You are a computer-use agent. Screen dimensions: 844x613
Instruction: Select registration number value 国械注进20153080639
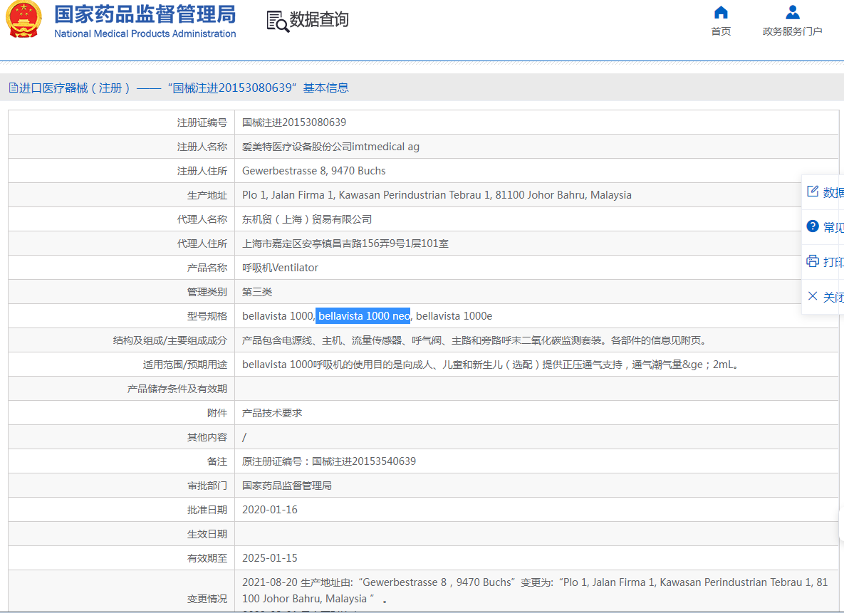click(x=294, y=122)
